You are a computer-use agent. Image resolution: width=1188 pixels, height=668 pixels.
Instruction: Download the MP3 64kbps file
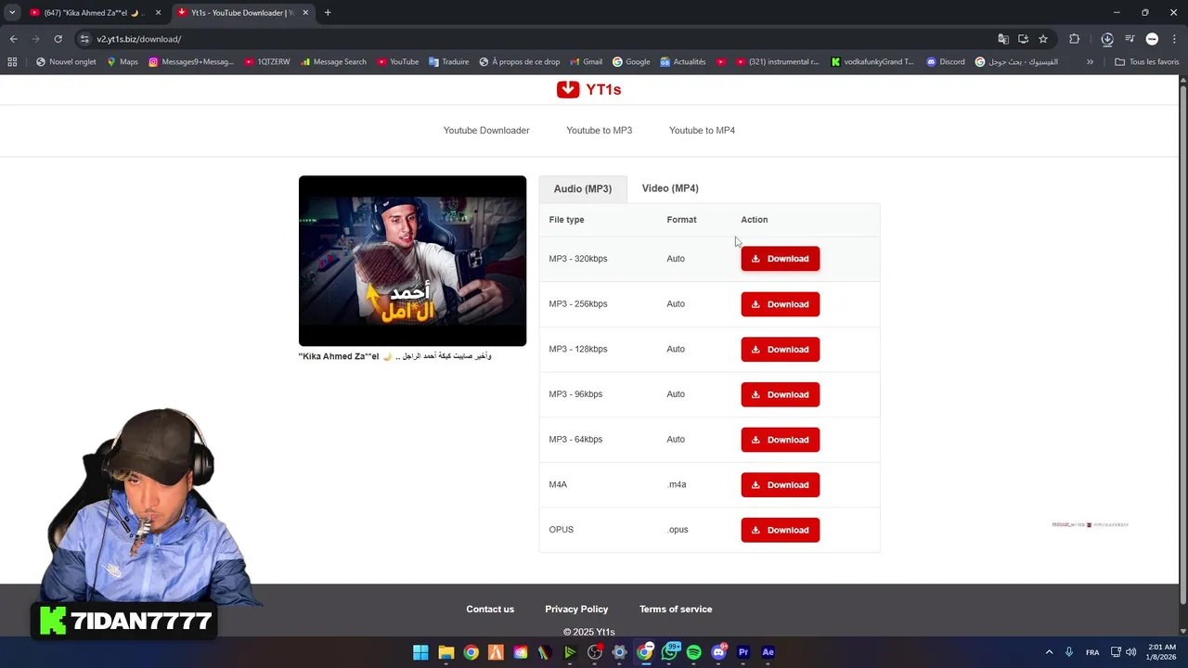pos(781,440)
